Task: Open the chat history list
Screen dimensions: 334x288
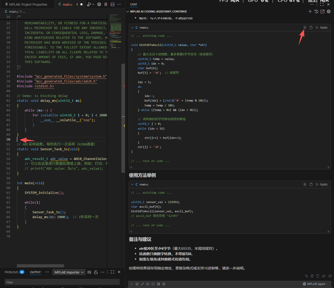Action: pos(316,11)
